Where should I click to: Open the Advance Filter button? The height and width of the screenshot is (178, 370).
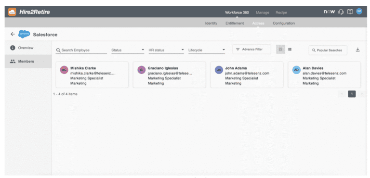(252, 49)
